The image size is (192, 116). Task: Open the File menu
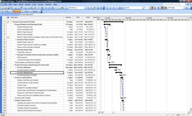tap(6, 4)
